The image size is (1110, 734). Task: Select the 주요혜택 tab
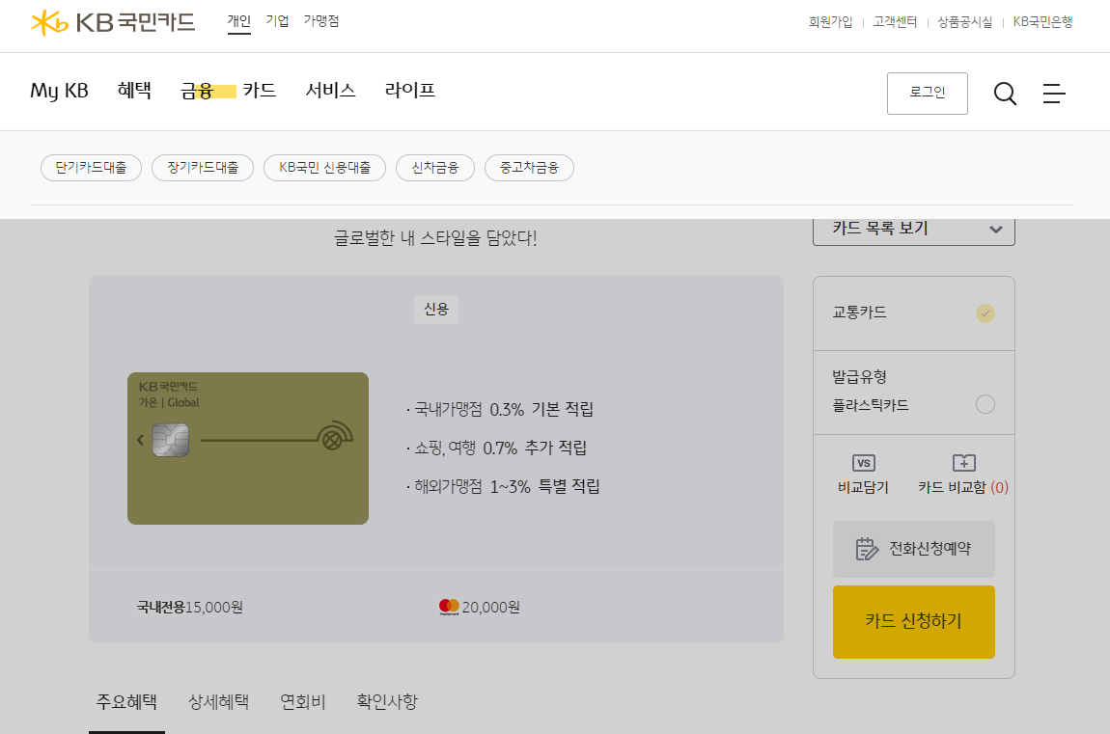pos(126,702)
